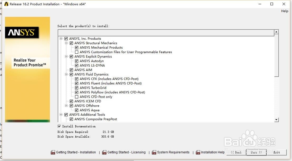
Task: Select the ANSYS Composite PrepPost label
Action: coord(96,119)
